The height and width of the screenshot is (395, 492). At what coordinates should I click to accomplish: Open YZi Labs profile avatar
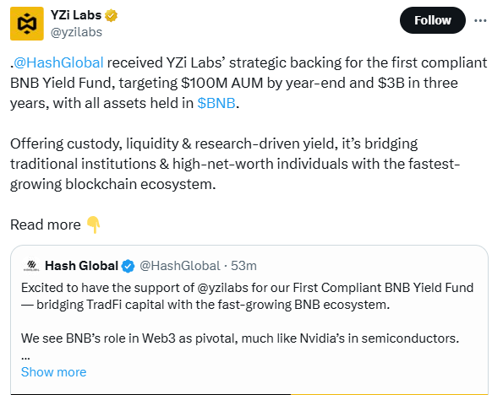pyautogui.click(x=27, y=24)
